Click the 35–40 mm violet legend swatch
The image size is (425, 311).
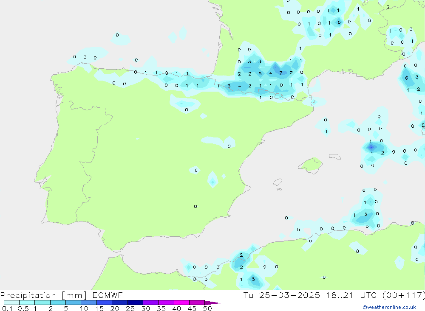166,303
